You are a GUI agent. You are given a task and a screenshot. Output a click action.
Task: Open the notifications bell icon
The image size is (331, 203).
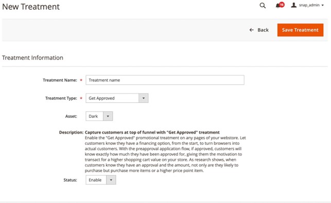(x=278, y=6)
